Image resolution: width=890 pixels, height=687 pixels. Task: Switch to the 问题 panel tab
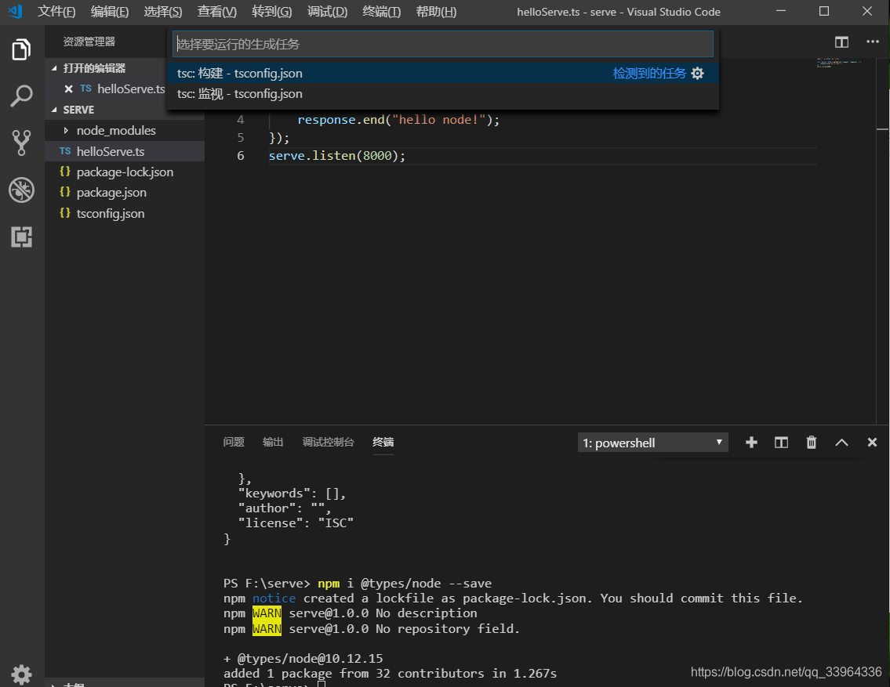coord(234,442)
